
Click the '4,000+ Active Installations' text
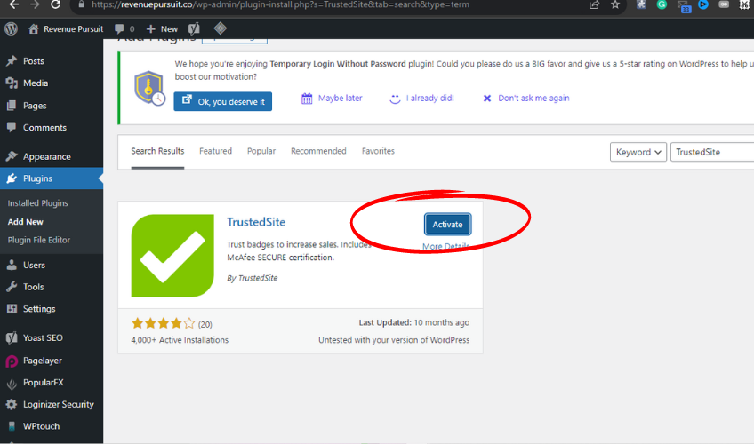point(180,340)
